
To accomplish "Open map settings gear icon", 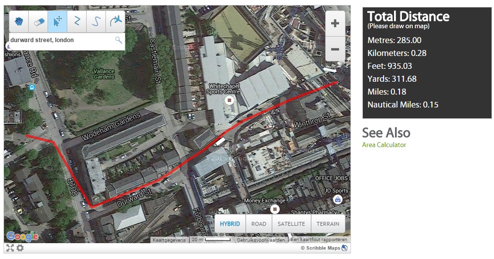I will [x=20, y=248].
